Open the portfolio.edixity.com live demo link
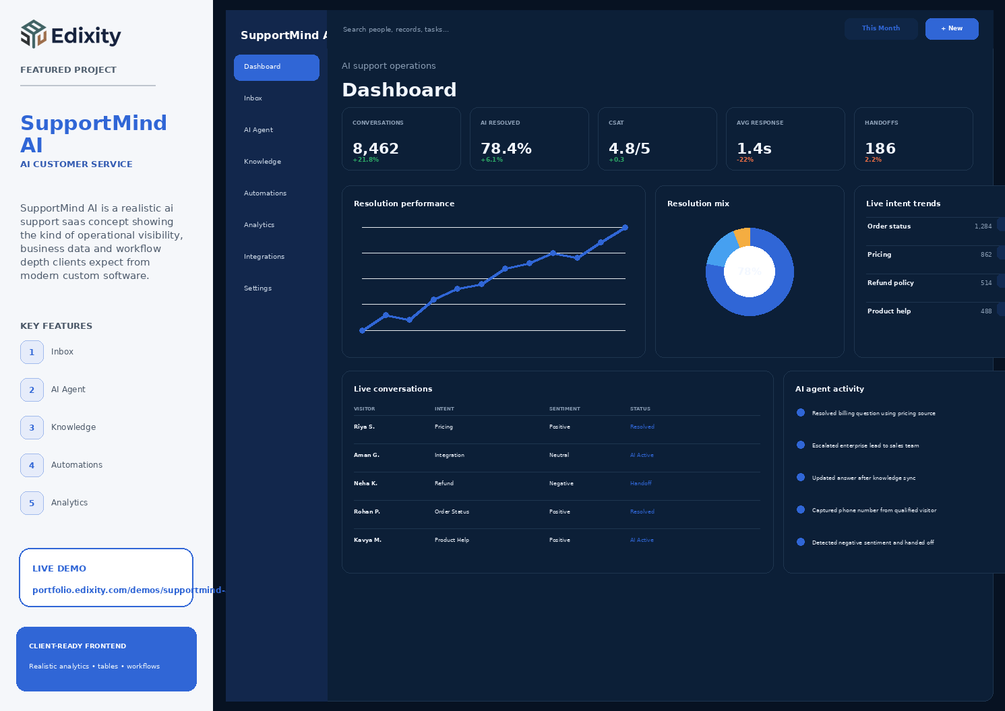1005x711 pixels. [x=128, y=590]
